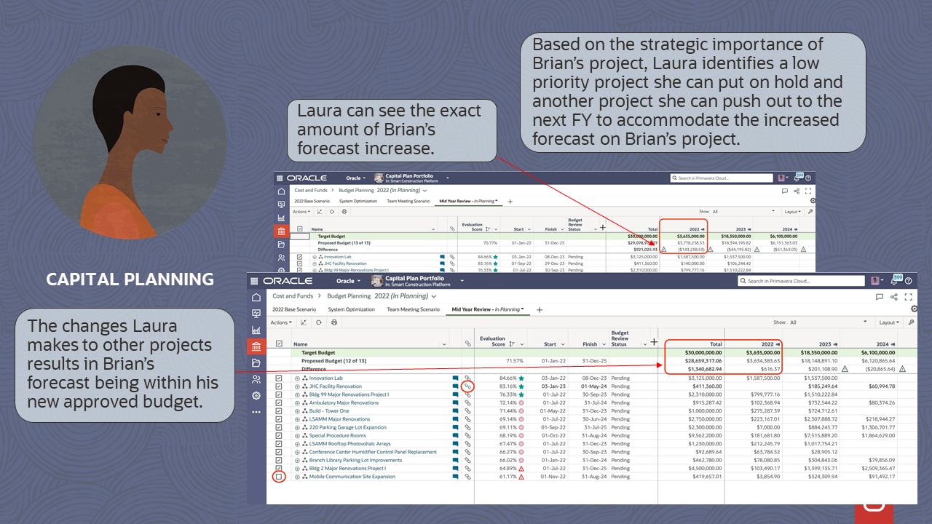Switch to the System Optimization tab in the lower window

pyautogui.click(x=352, y=309)
